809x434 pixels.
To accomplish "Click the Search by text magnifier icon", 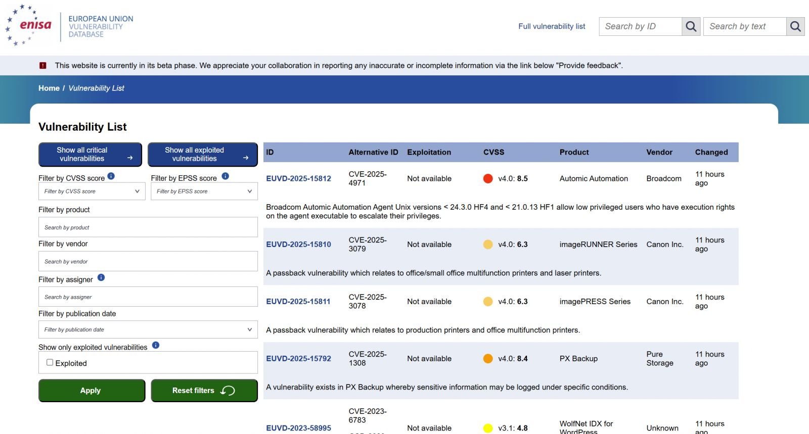I will point(795,26).
